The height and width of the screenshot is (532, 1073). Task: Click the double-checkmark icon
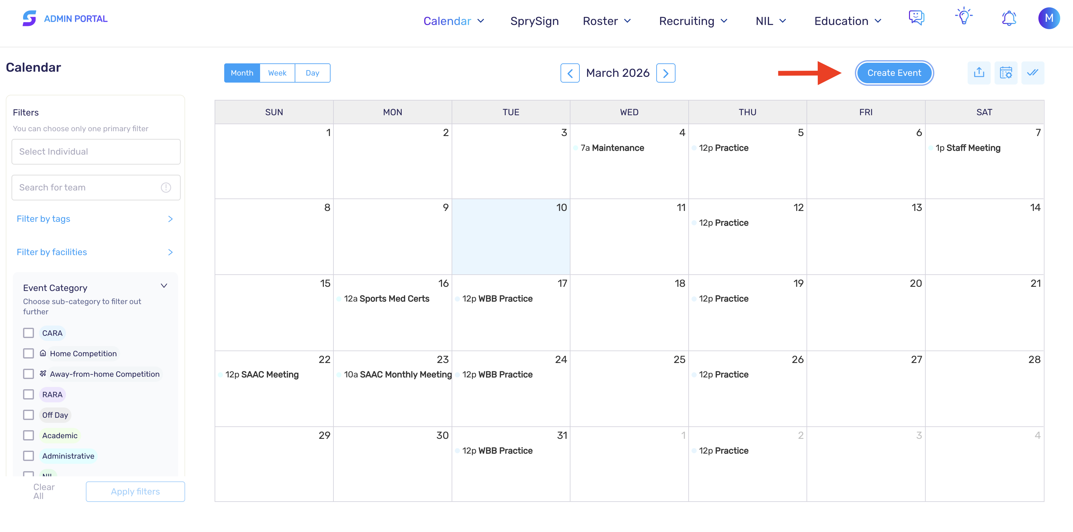(x=1033, y=73)
